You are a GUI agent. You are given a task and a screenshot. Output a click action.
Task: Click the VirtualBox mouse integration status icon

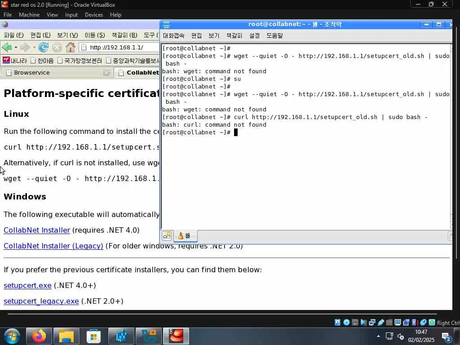(x=423, y=323)
